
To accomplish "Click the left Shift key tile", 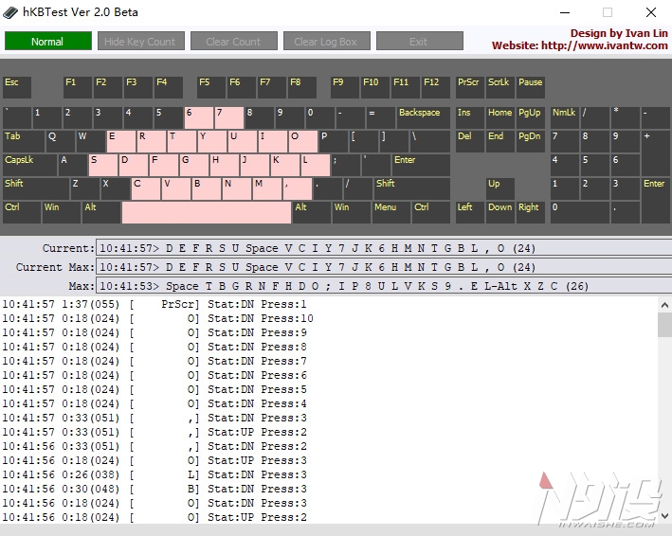I will click(x=36, y=188).
